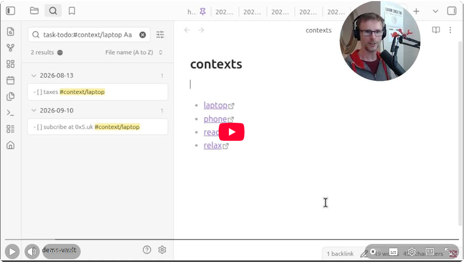This screenshot has height=263, width=464.
Task: Add a new tab with plus icon
Action: 417,11
